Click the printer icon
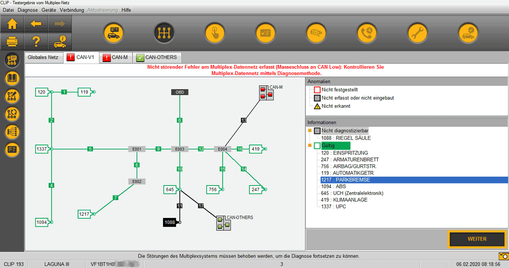This screenshot has height=268, width=509. coord(12,42)
